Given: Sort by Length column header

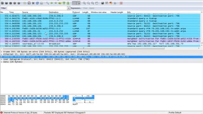Looking at the screenshot, I should pyautogui.click(x=85, y=12).
